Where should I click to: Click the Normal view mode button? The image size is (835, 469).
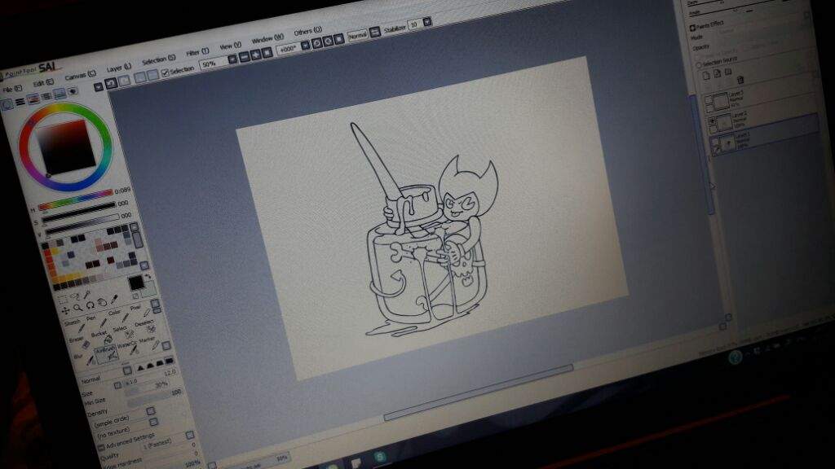coord(356,35)
